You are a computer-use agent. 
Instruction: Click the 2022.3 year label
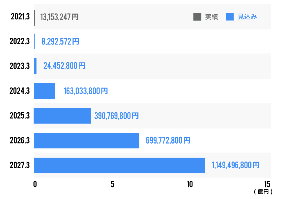(x=20, y=42)
